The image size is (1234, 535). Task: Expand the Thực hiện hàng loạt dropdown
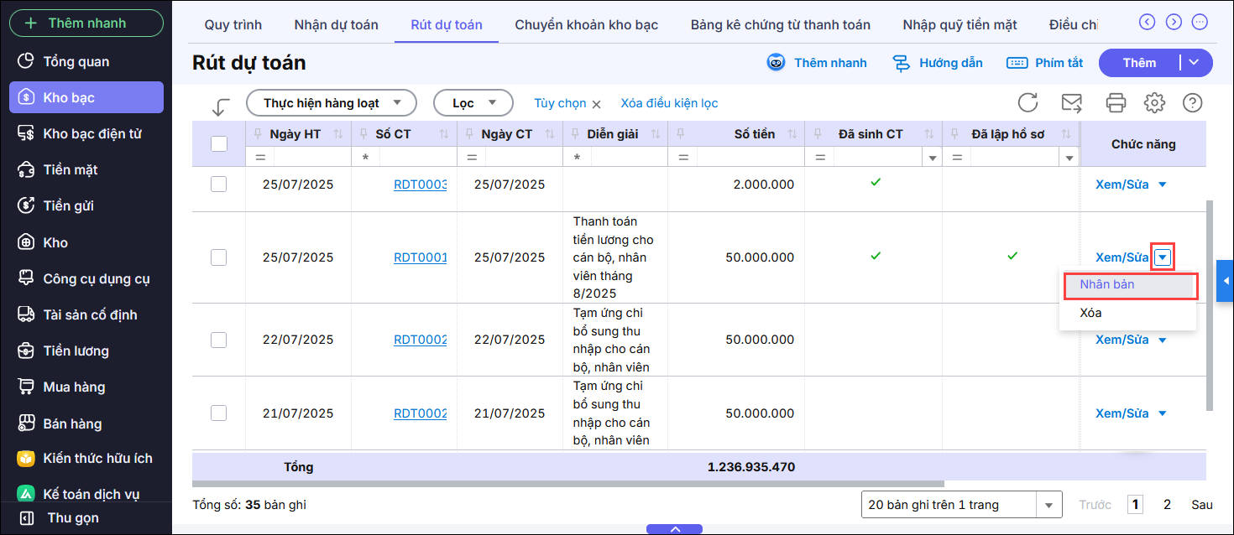click(x=331, y=103)
